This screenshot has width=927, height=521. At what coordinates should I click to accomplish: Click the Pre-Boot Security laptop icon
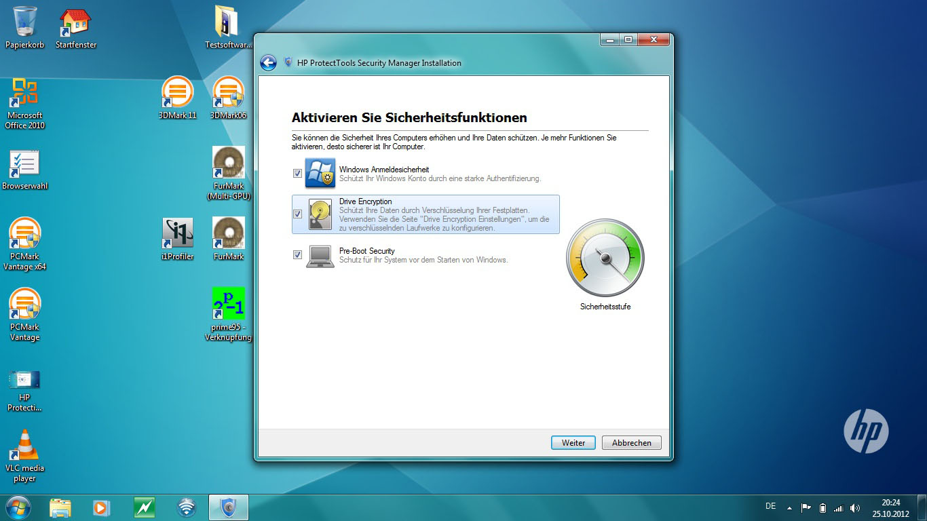pos(320,256)
